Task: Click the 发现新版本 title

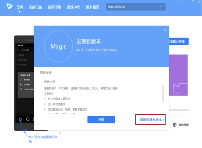Action: [89, 41]
